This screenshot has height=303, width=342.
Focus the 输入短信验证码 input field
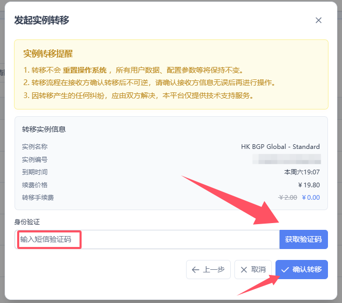point(148,240)
